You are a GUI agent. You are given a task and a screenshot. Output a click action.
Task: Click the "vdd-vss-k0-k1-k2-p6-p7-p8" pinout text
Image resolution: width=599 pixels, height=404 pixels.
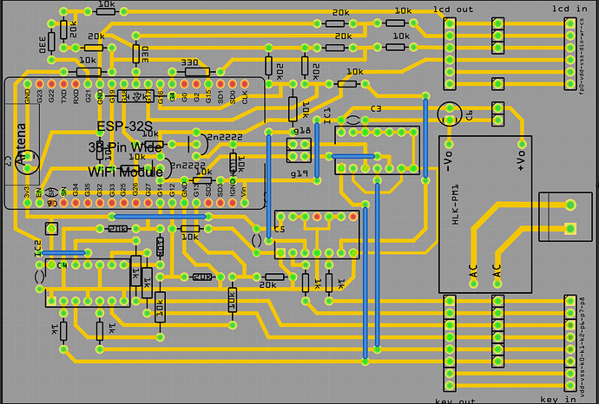[583, 347]
